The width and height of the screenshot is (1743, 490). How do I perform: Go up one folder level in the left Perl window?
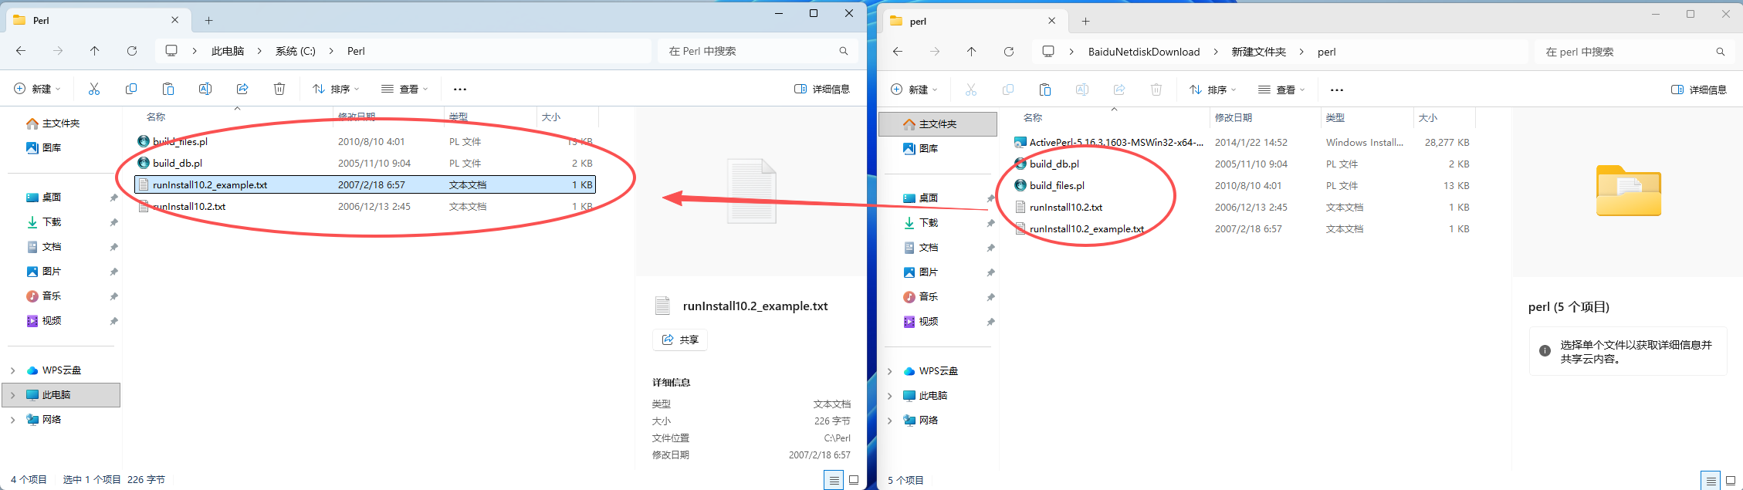94,51
